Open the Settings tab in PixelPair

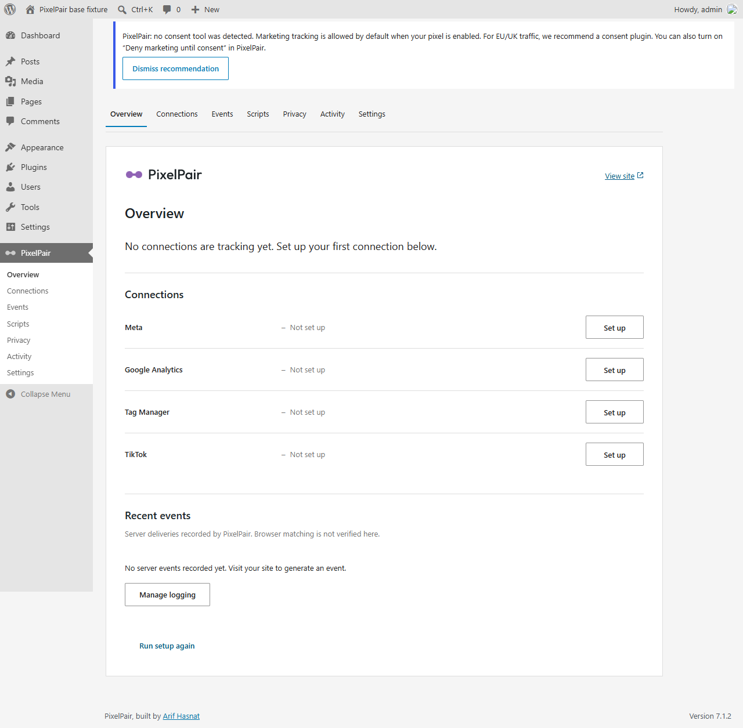(x=372, y=114)
